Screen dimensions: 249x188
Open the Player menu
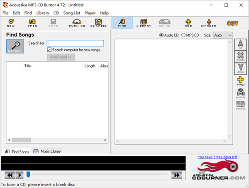coord(90,13)
